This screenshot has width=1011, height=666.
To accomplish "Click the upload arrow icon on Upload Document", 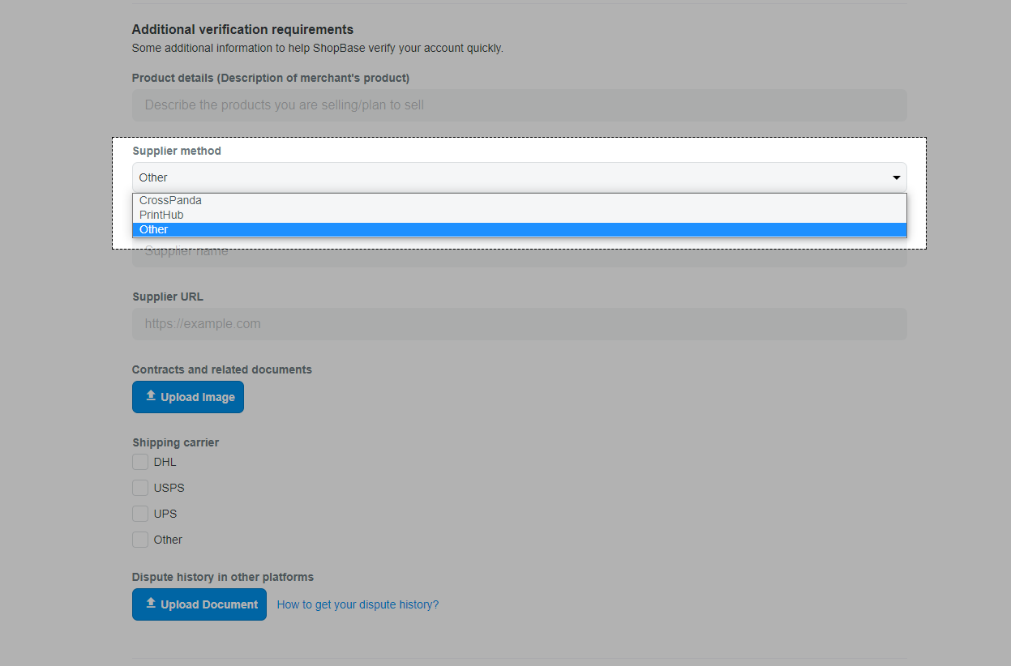I will coord(150,604).
